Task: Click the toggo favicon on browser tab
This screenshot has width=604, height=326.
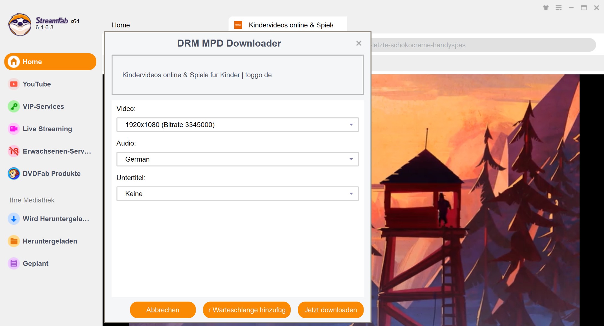Action: pyautogui.click(x=238, y=25)
